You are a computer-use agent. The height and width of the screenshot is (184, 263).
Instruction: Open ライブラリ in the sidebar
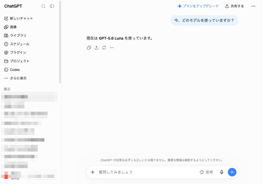coord(15,35)
